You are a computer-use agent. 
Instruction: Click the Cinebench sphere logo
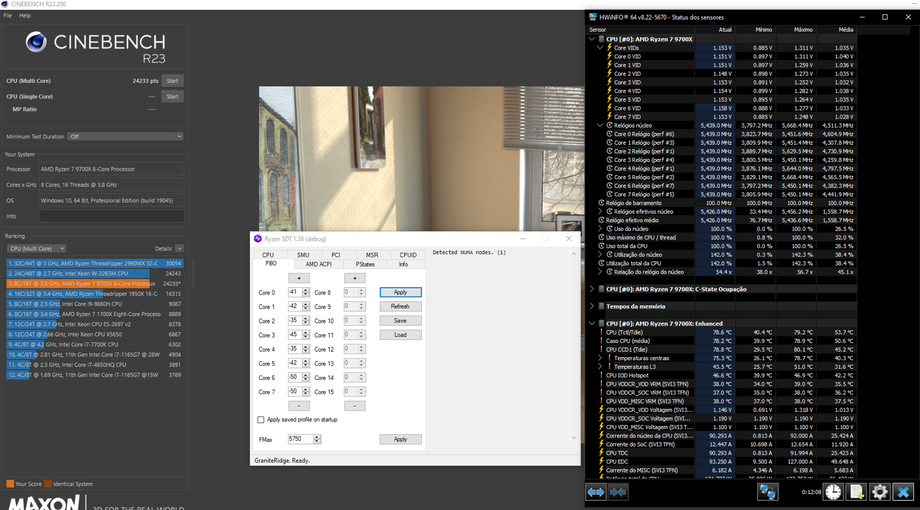(x=36, y=42)
